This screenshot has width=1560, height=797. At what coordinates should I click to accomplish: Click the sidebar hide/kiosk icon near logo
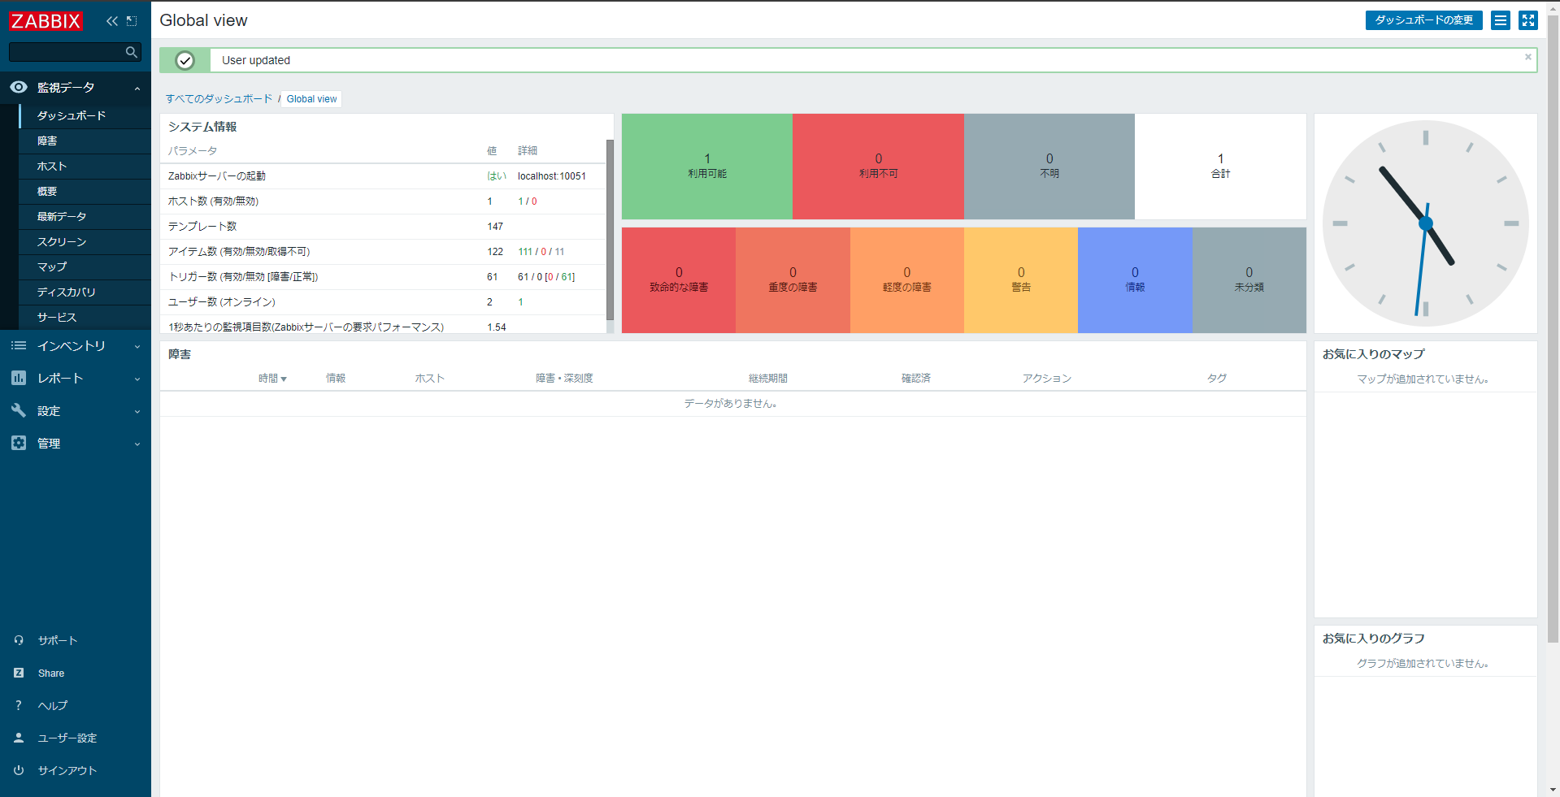[132, 21]
